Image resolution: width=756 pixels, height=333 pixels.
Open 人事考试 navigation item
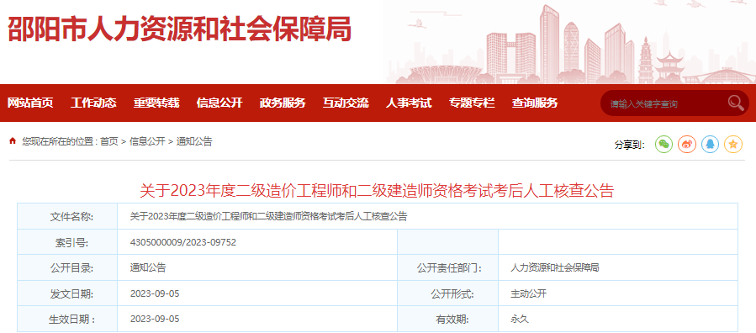point(409,103)
